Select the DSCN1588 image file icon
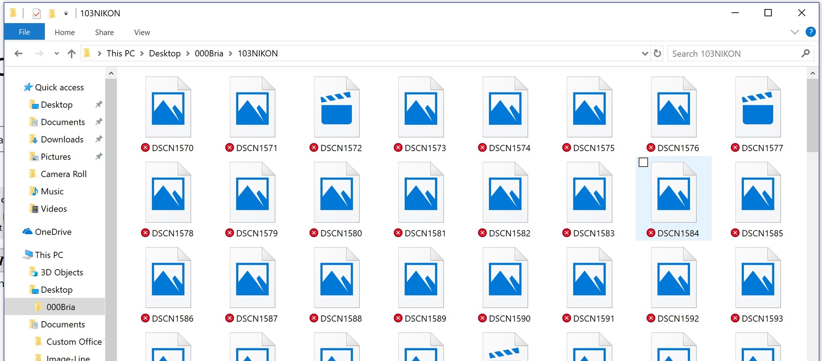This screenshot has width=822, height=361. click(337, 278)
